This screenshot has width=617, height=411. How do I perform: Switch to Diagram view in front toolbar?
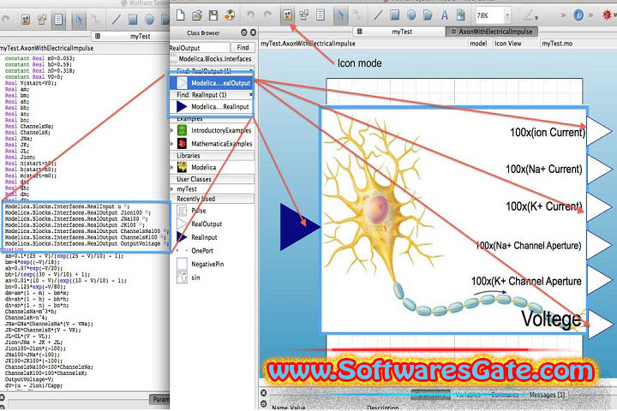(x=303, y=15)
